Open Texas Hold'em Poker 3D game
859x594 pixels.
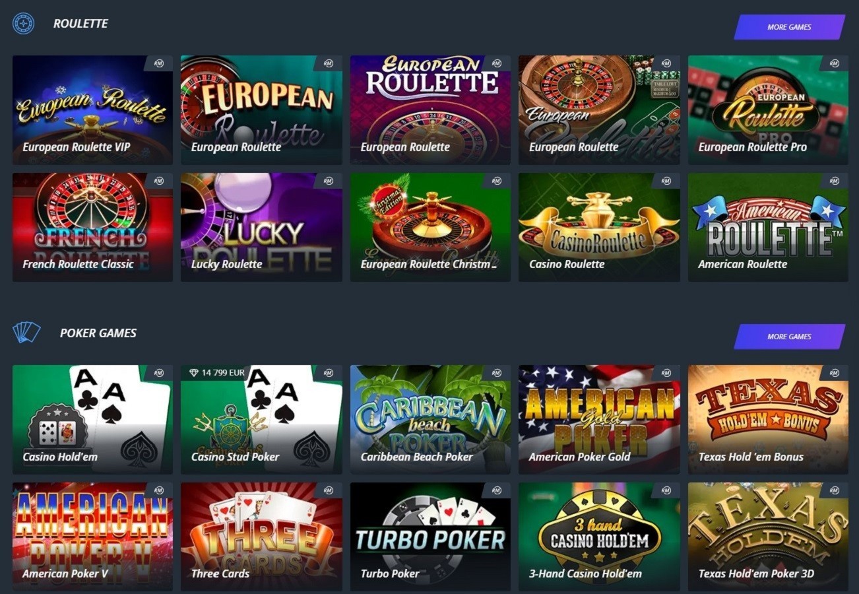click(x=768, y=537)
